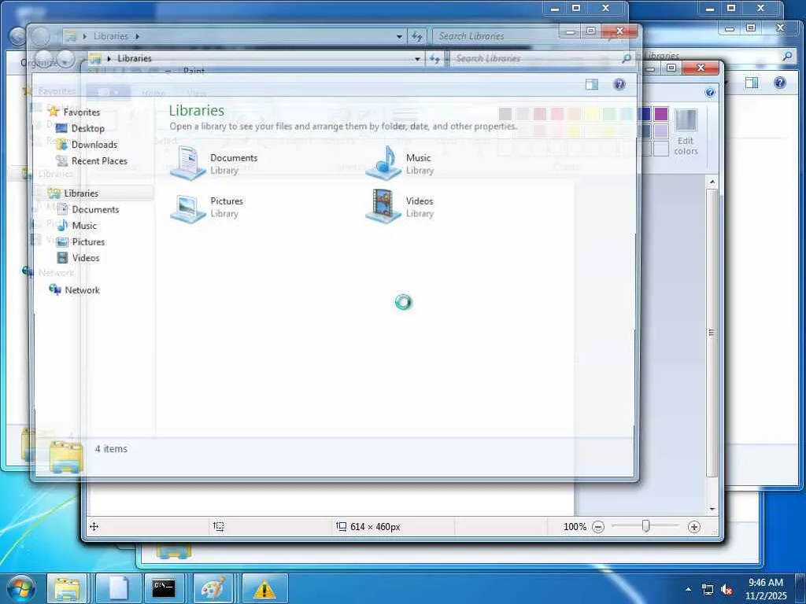Close the Paint window
The height and width of the screenshot is (604, 806).
point(700,68)
